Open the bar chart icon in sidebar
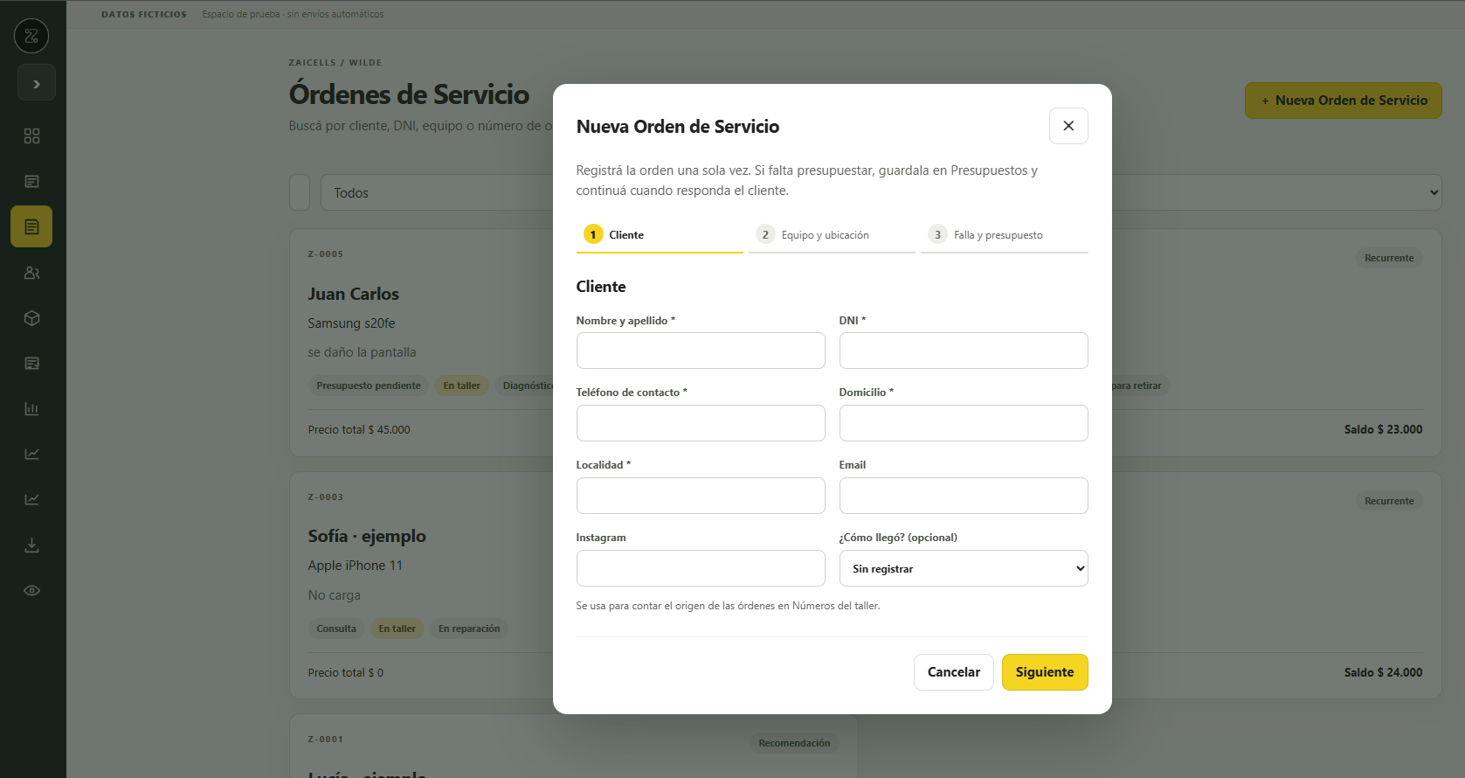The image size is (1465, 778). 31,409
